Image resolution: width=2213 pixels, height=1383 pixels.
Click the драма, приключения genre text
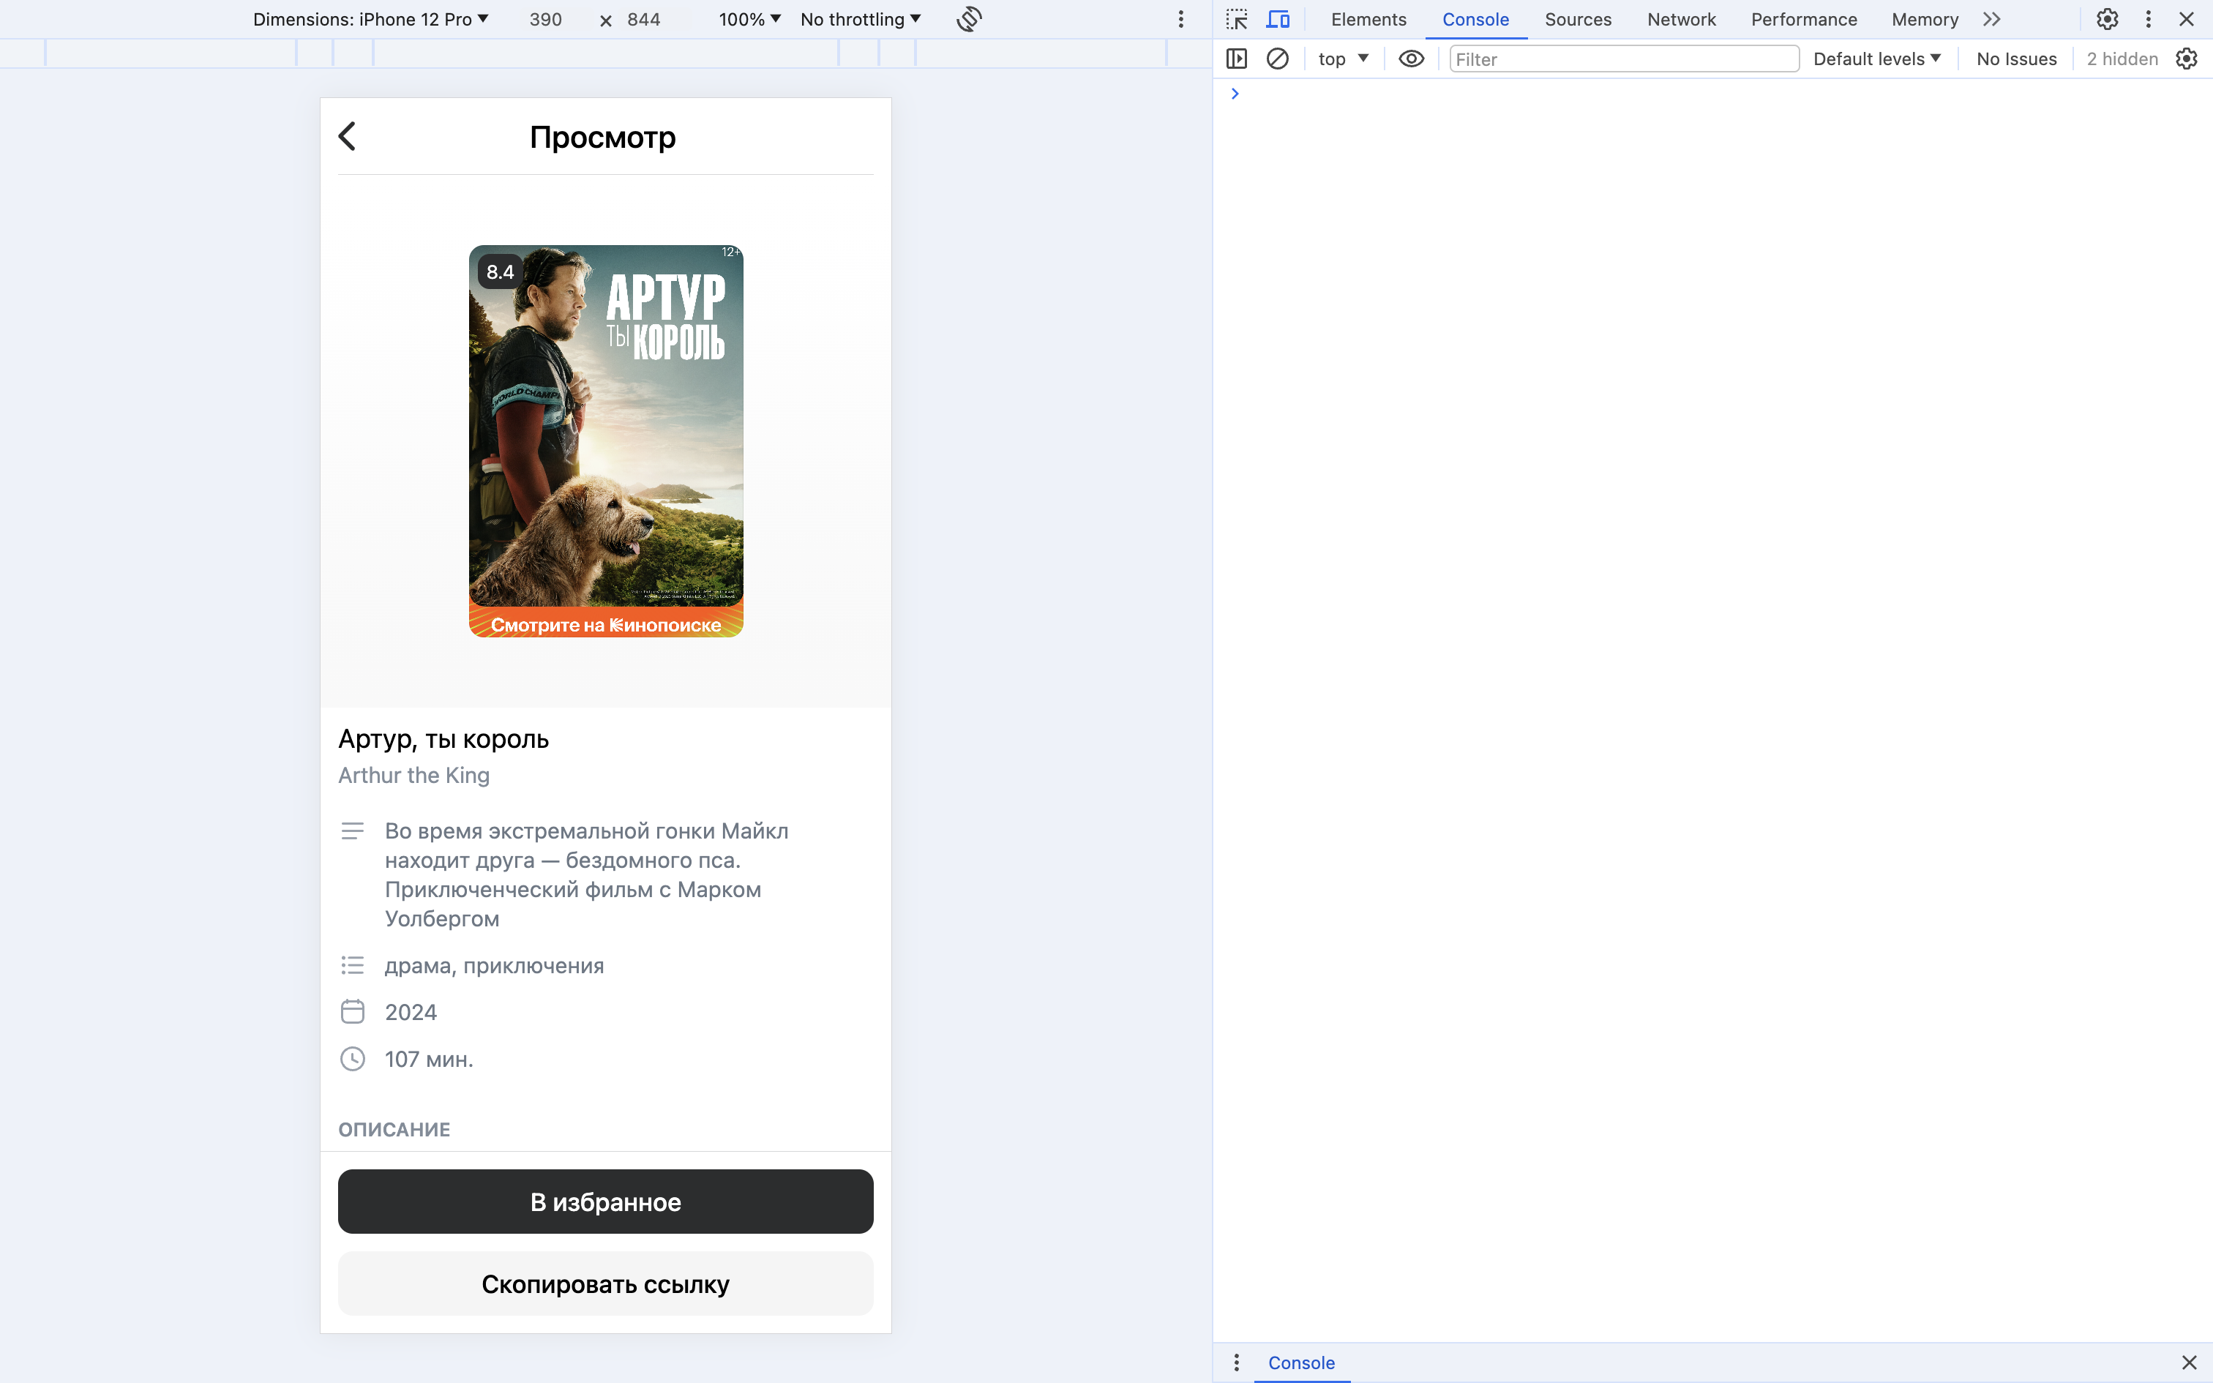pos(494,965)
